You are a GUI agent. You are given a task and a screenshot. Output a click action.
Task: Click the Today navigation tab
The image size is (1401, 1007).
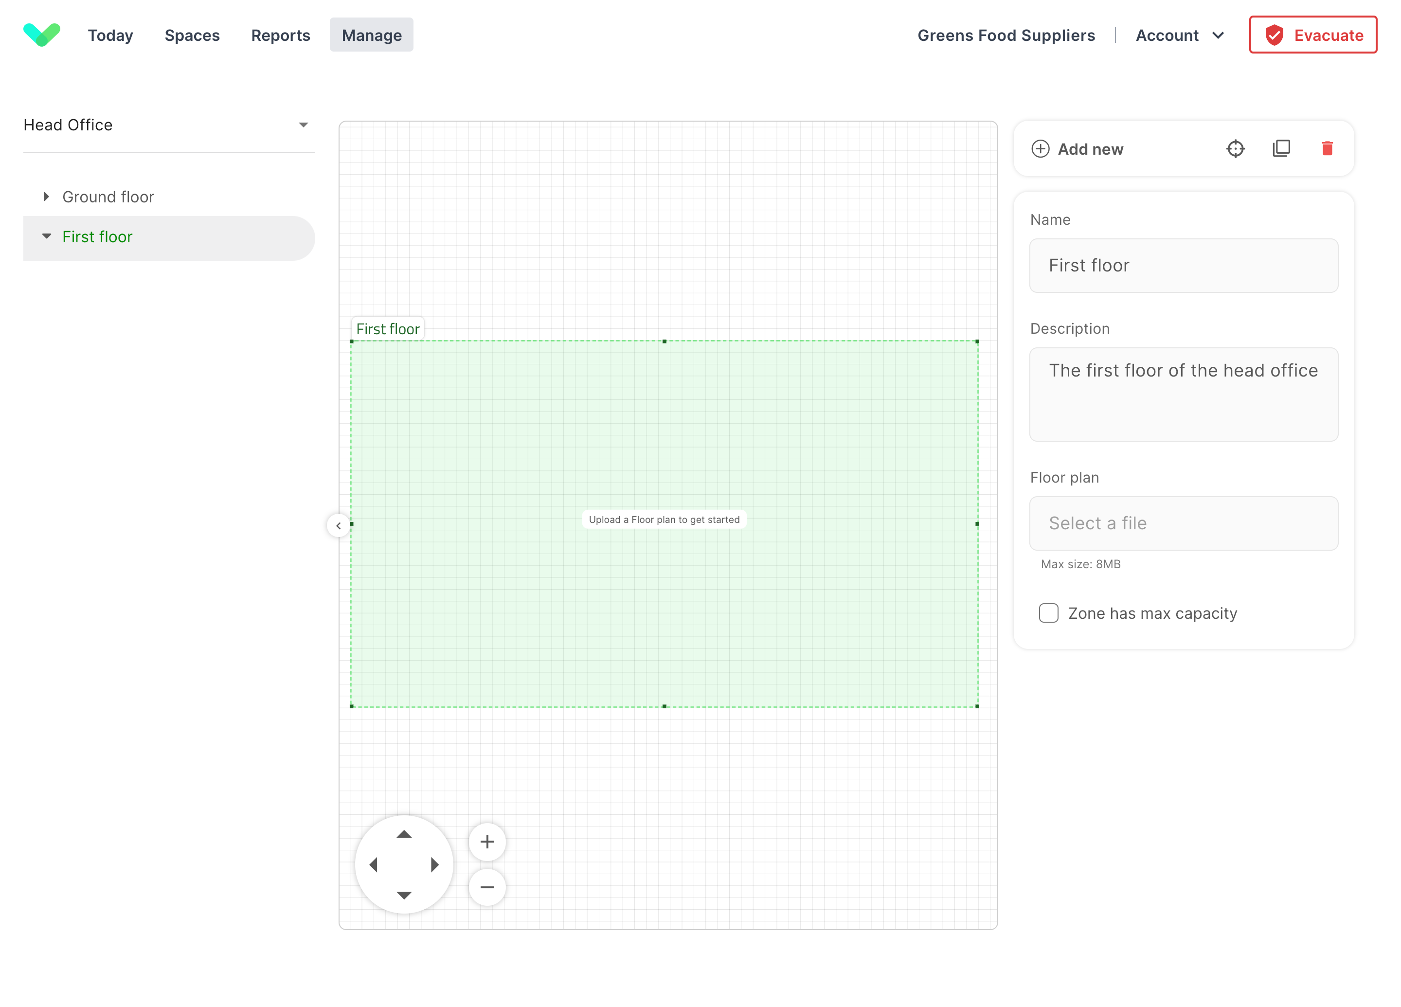click(x=110, y=35)
